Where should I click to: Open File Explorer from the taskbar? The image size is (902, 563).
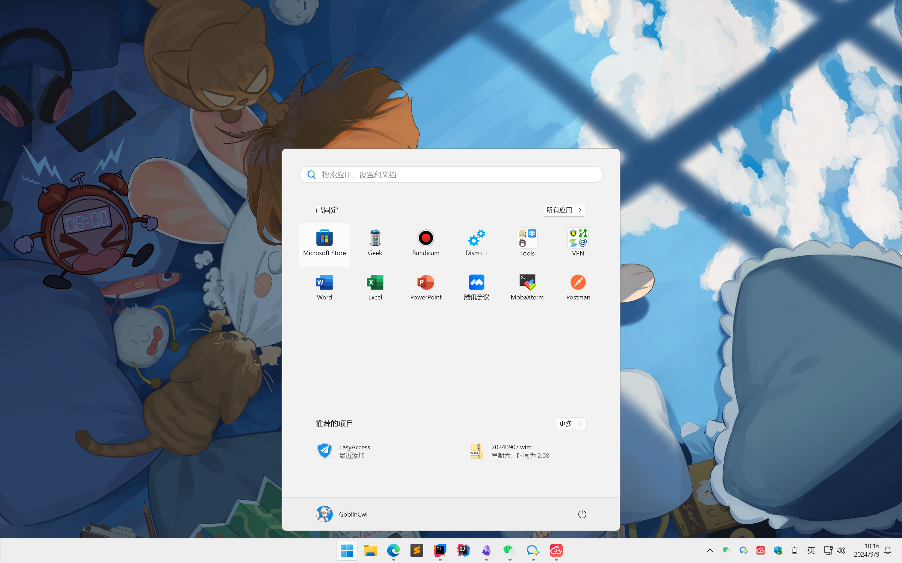click(370, 550)
